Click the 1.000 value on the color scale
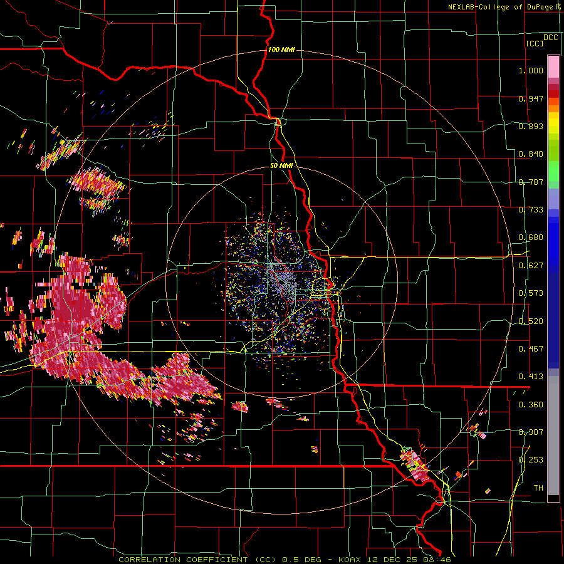564x564 pixels. (x=531, y=70)
